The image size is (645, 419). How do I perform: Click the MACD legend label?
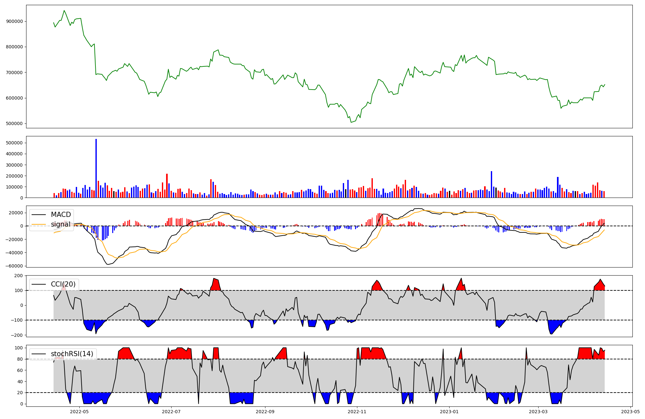click(x=61, y=215)
